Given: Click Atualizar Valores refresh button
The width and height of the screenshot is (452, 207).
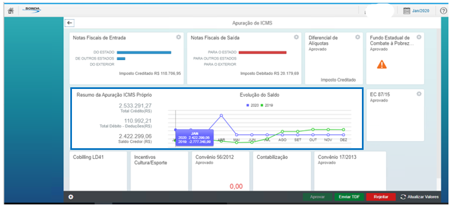Looking at the screenshot, I should click(420, 197).
